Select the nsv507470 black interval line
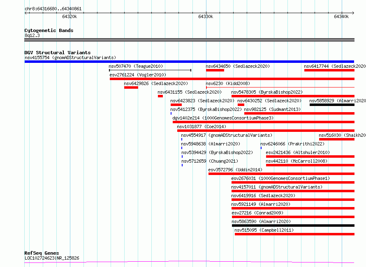 150,70
